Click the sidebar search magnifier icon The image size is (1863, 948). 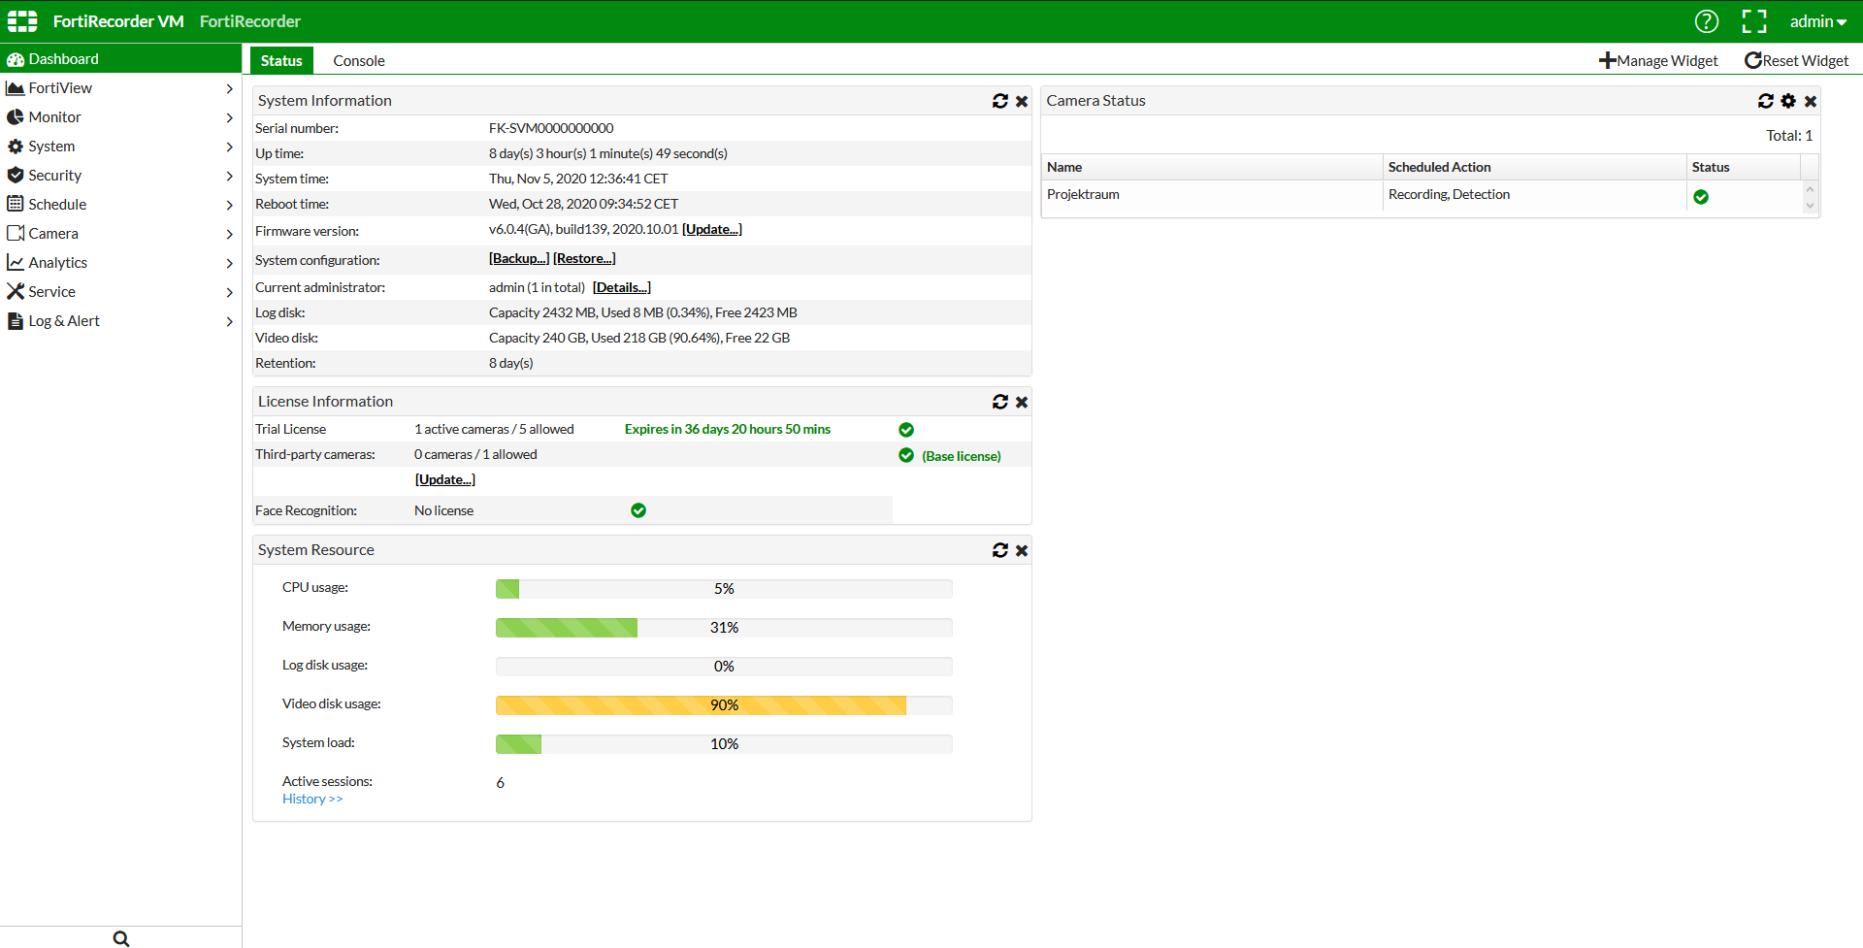point(121,938)
